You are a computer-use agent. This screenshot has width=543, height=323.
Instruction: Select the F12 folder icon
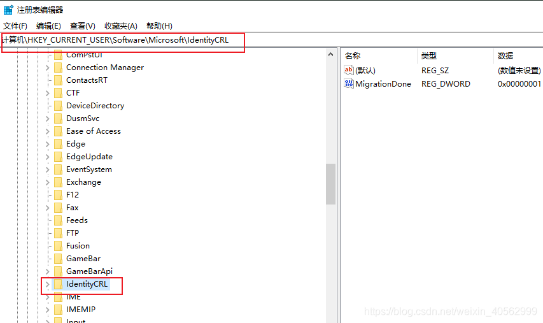pyautogui.click(x=58, y=195)
